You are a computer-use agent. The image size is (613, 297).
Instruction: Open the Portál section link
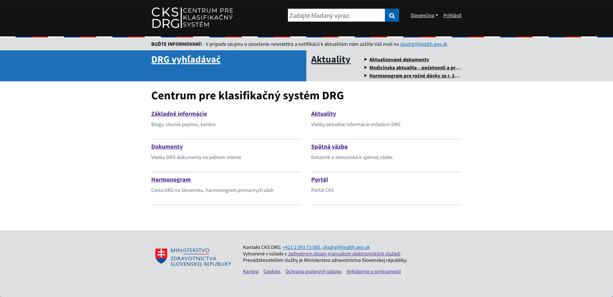tap(320, 179)
